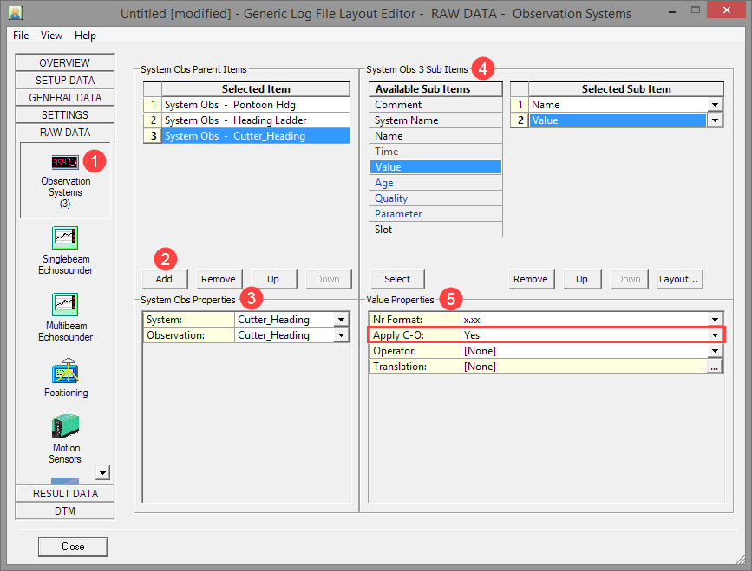Open the File menu
This screenshot has width=752, height=571.
pos(21,36)
